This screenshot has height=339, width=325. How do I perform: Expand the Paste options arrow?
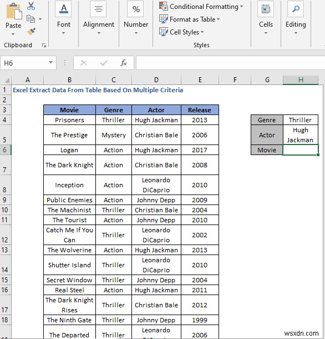(13, 34)
